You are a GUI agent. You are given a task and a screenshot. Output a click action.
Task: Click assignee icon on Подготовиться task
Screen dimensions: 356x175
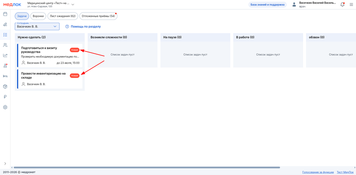[x=23, y=63]
